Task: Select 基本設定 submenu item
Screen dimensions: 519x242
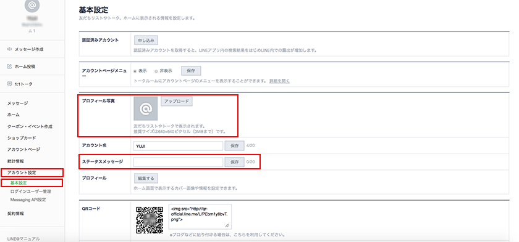Action: pyautogui.click(x=19, y=183)
